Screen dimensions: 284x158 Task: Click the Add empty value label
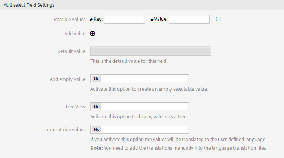click(68, 79)
